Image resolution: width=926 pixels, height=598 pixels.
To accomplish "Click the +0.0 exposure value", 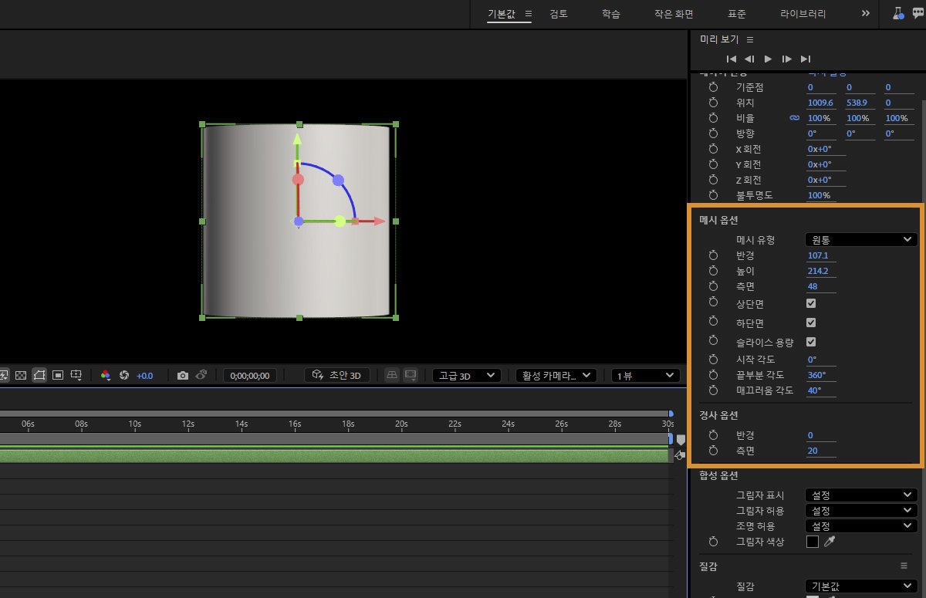I will (x=144, y=376).
